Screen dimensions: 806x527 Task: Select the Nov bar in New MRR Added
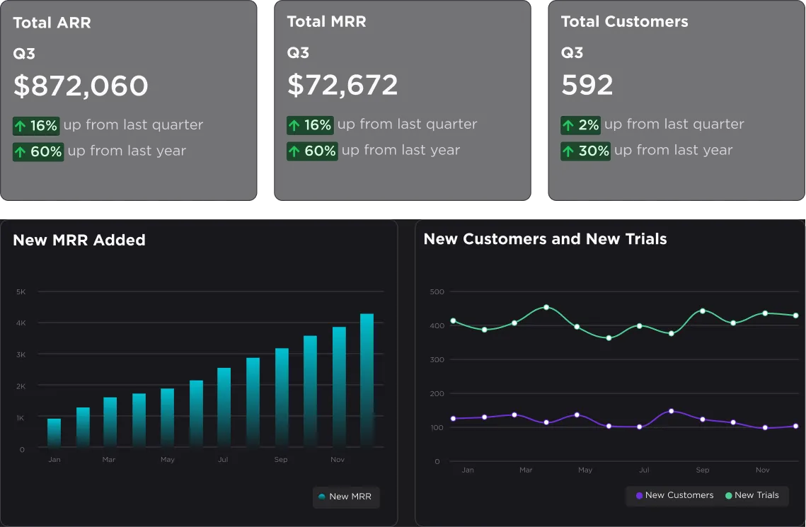tap(339, 387)
